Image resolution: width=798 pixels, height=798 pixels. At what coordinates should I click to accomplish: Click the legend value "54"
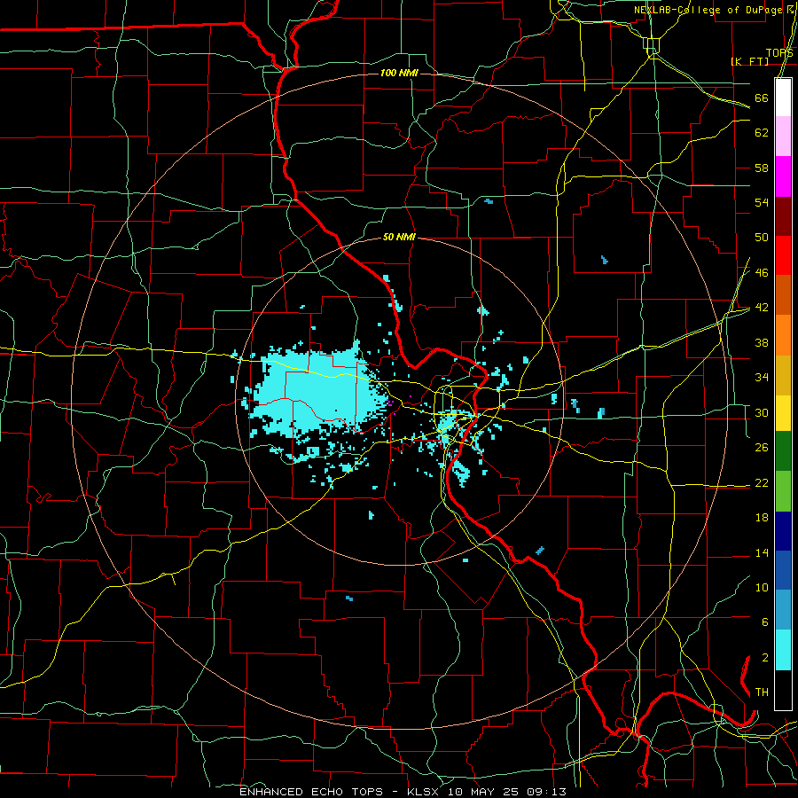coord(762,202)
